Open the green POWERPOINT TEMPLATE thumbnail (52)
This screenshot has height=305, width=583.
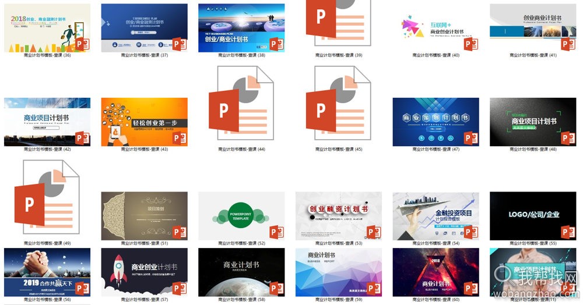[241, 216]
